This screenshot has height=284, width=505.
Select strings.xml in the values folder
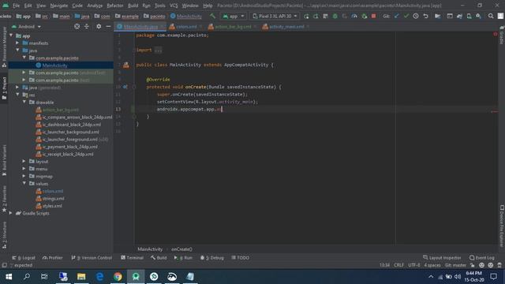tap(53, 198)
